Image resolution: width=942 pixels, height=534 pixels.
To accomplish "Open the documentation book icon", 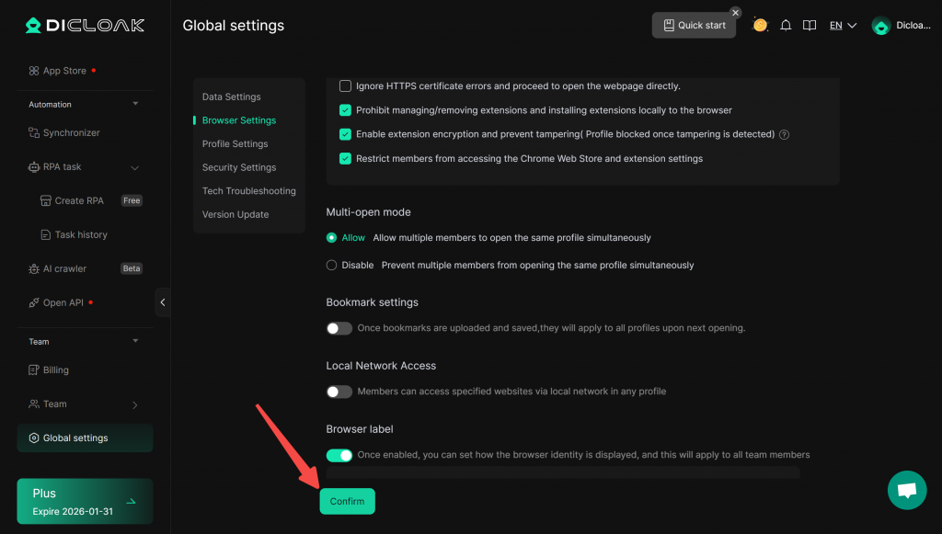I will pos(810,26).
